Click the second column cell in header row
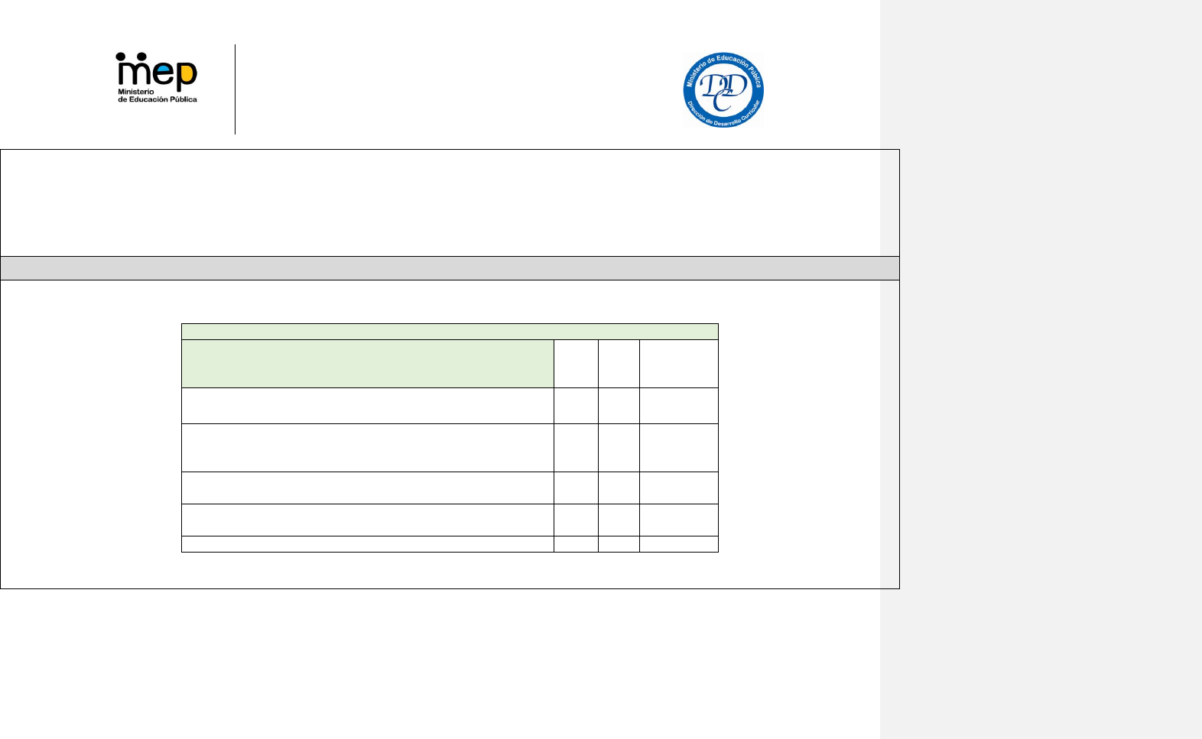 pos(576,364)
